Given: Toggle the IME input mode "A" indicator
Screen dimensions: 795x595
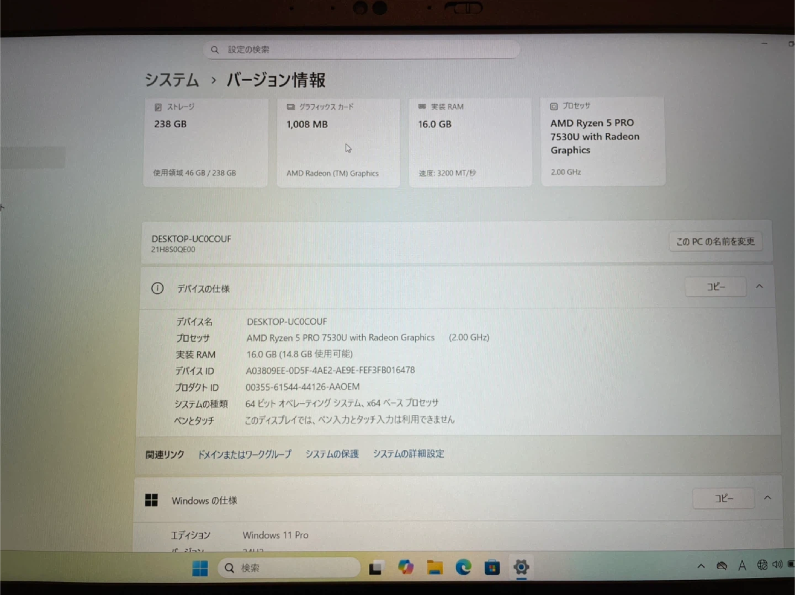Looking at the screenshot, I should coord(742,566).
